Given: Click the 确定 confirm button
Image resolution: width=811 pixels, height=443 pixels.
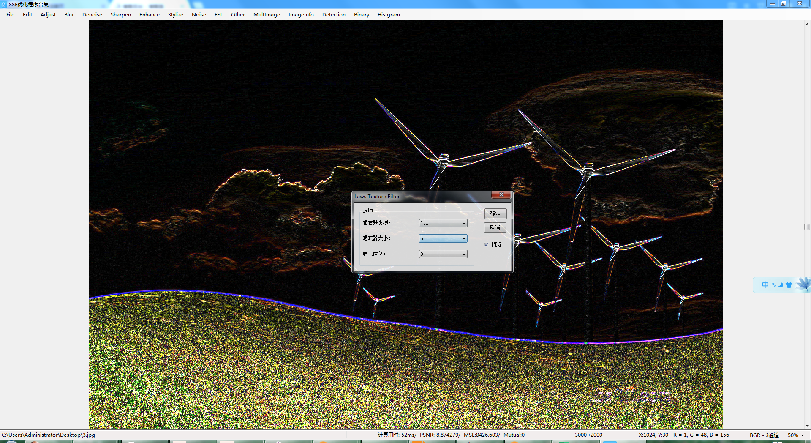Looking at the screenshot, I should click(495, 213).
